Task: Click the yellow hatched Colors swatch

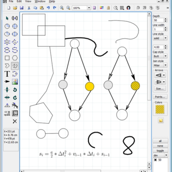Action: (x=160, y=109)
